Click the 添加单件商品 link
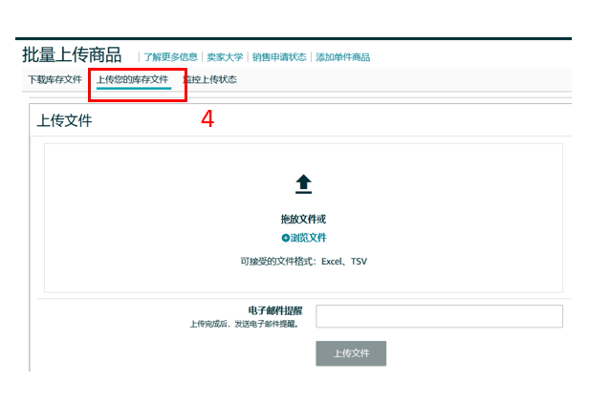The width and height of the screenshot is (589, 403). pos(342,57)
